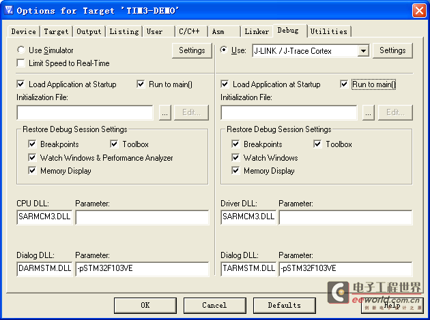This screenshot has height=320, width=430.
Task: Open the C/C++ tab
Action: coord(191,31)
